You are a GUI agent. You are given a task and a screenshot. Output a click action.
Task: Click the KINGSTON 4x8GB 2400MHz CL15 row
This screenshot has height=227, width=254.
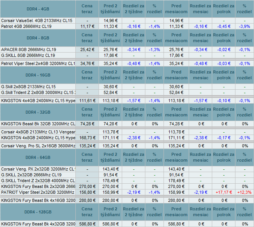click(x=127, y=138)
